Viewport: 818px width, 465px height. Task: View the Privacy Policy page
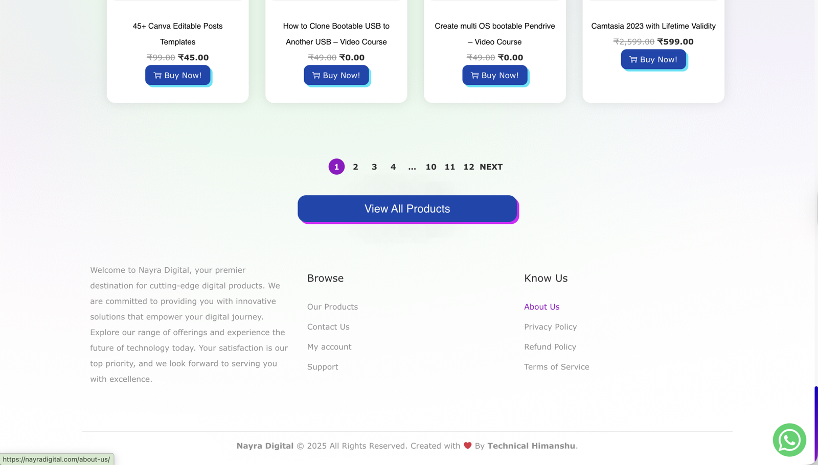pyautogui.click(x=550, y=327)
